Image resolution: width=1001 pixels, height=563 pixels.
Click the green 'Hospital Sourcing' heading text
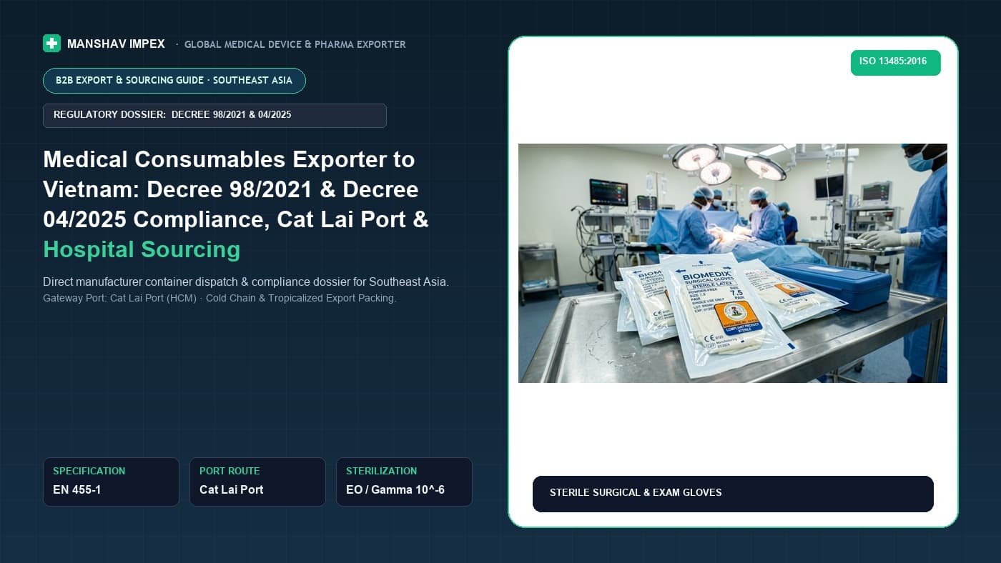(142, 249)
